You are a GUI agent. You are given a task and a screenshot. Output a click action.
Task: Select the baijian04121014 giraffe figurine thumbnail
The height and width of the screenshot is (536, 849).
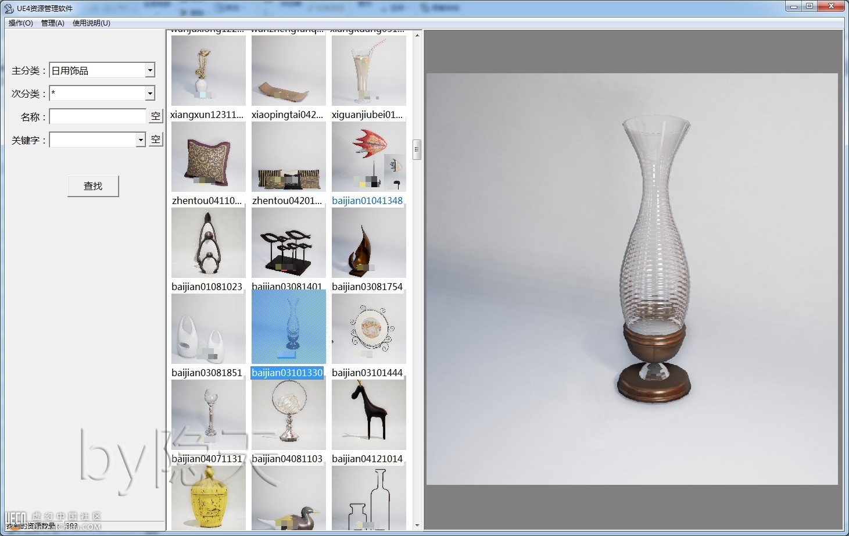[369, 414]
